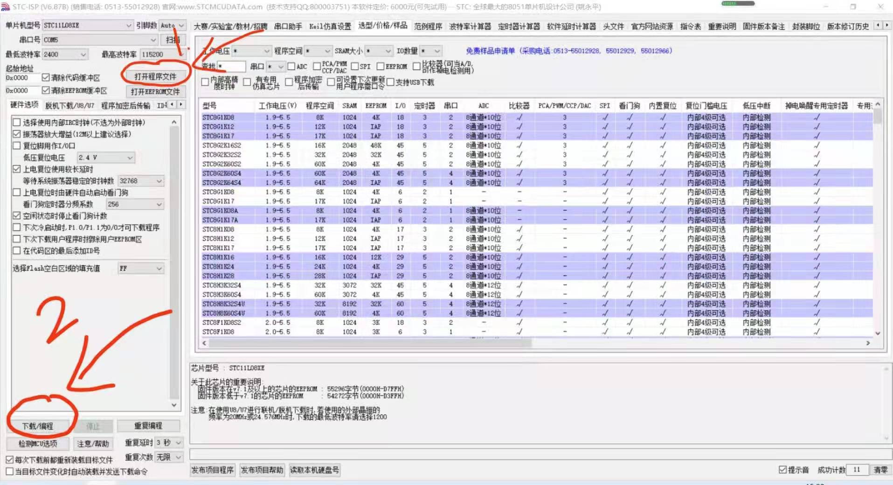Enable 选择使用内部IRC时钟 option
The height and width of the screenshot is (485, 893).
coord(17,122)
